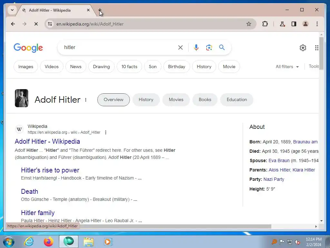Open the Chrome profile avatar
The width and height of the screenshot is (330, 248).
click(x=306, y=24)
